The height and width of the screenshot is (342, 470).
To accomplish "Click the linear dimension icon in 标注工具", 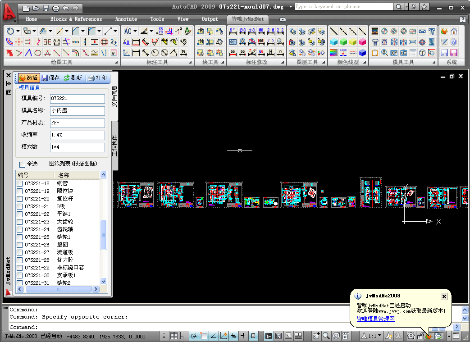I will point(136,52).
